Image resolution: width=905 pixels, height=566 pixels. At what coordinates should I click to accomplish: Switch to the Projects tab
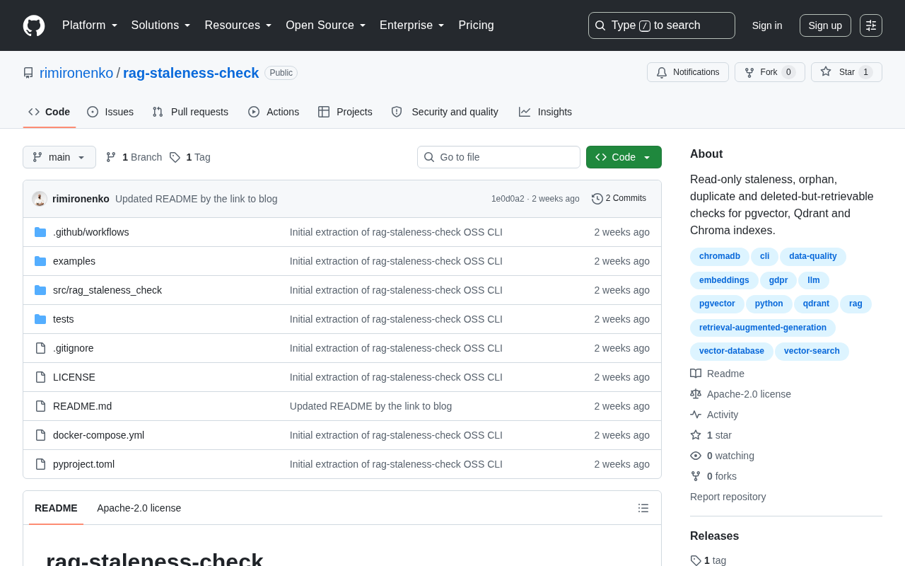[x=345, y=112]
